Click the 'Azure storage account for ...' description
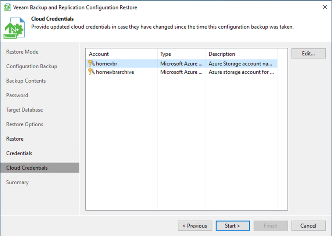Screen dimensions: 332x236 (x=241, y=72)
